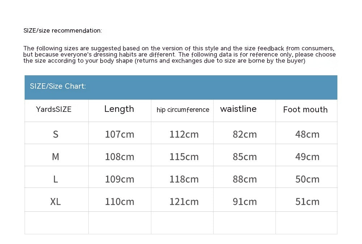Image resolution: width=362 pixels, height=244 pixels.
Task: Select the L size row label
Action: (x=55, y=179)
